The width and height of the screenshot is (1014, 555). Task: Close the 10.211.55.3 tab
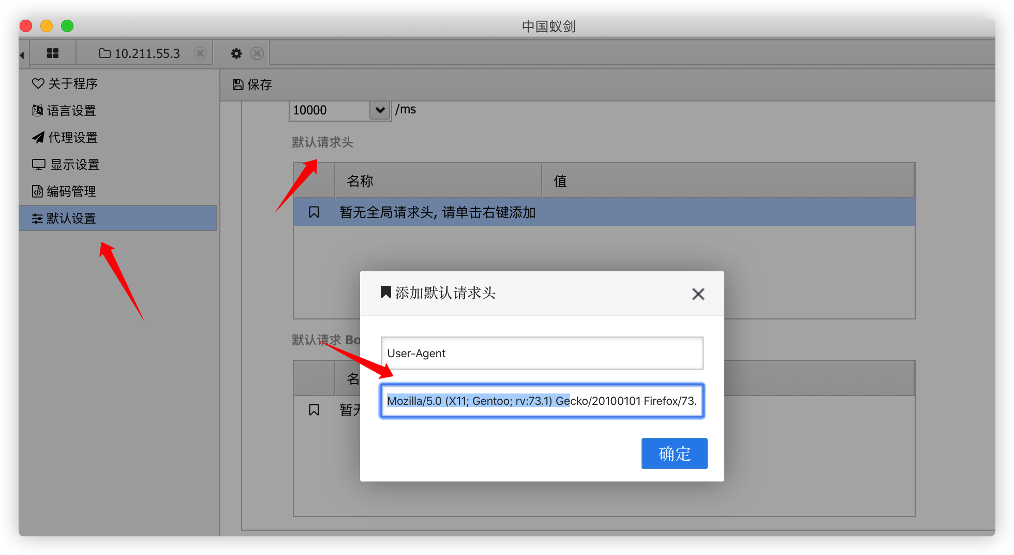click(200, 53)
